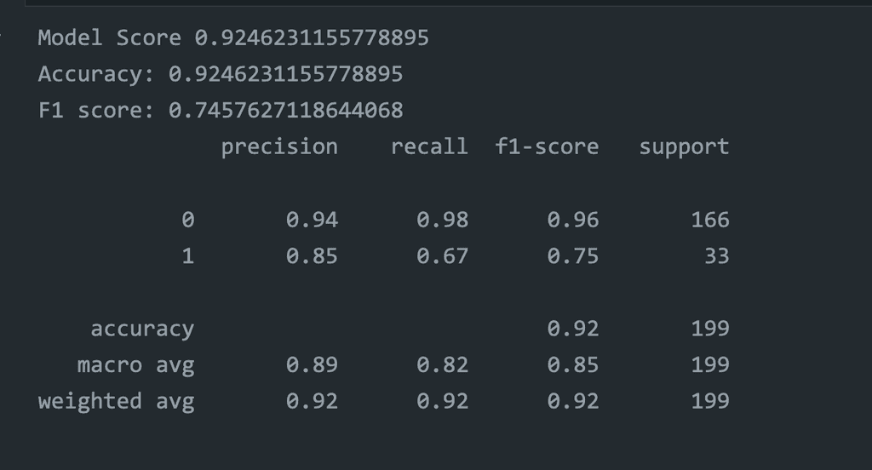Click the accuracy row label
This screenshot has height=470, width=872.
pyautogui.click(x=142, y=330)
